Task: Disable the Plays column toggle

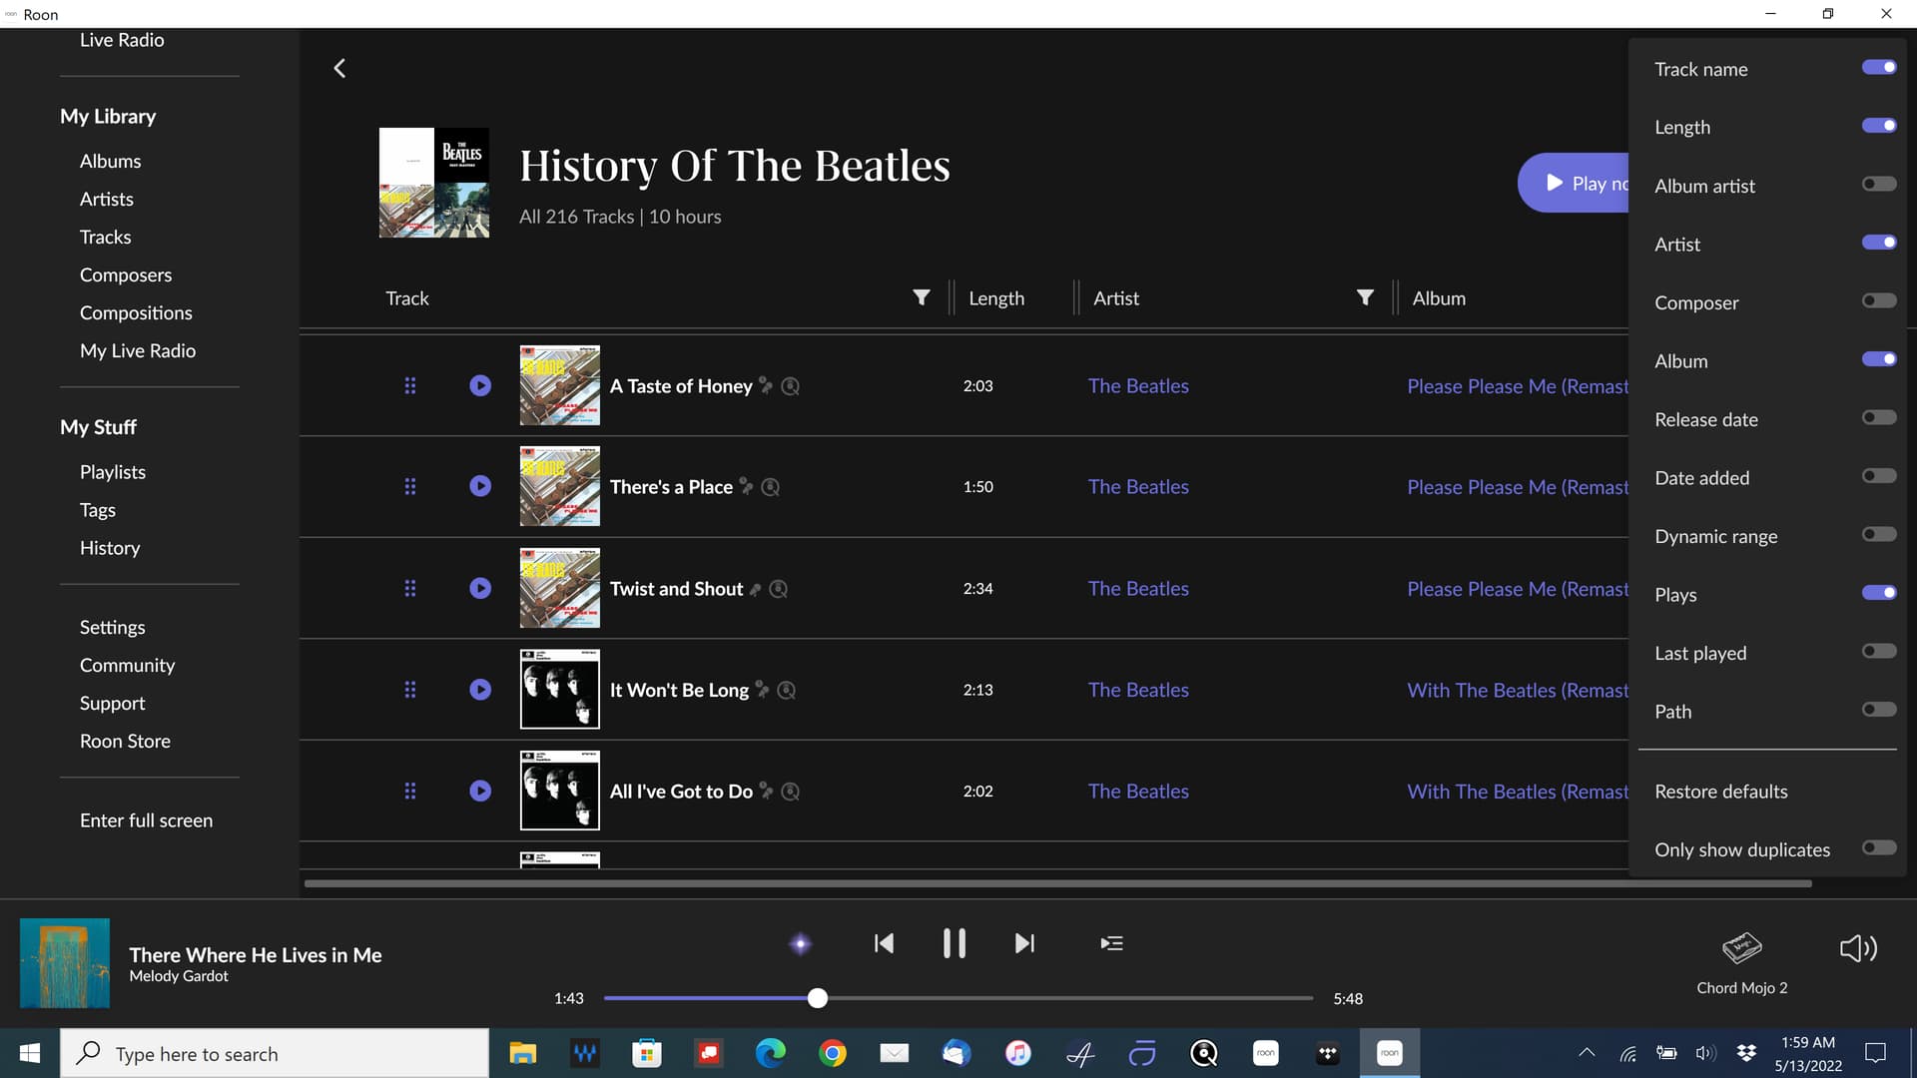Action: click(x=1878, y=593)
